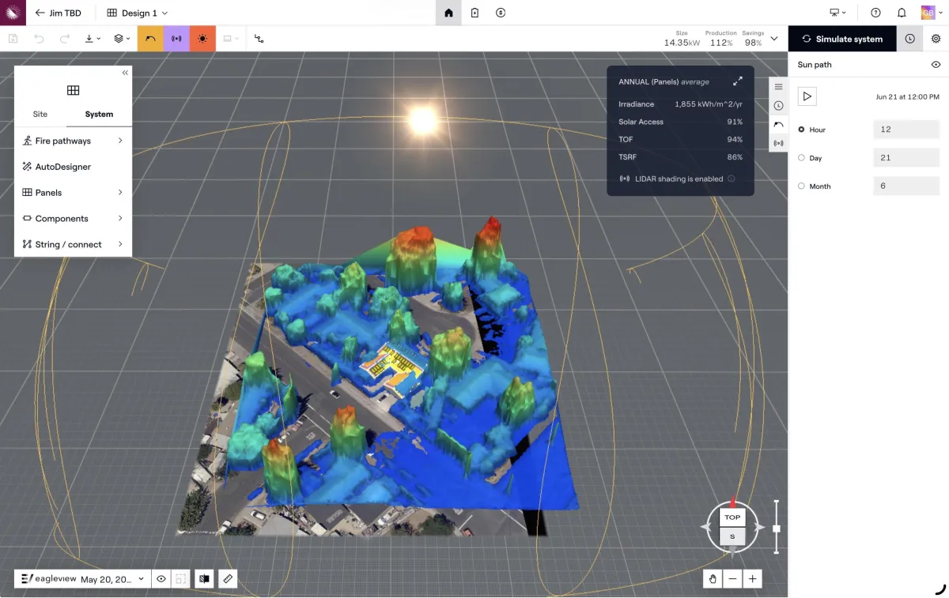The width and height of the screenshot is (949, 598).
Task: Click the panel grid icon in sidebar
Action: click(73, 90)
